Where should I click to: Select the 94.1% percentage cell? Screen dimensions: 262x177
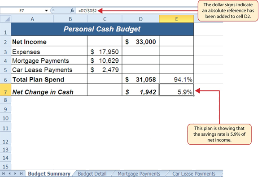(x=176, y=78)
